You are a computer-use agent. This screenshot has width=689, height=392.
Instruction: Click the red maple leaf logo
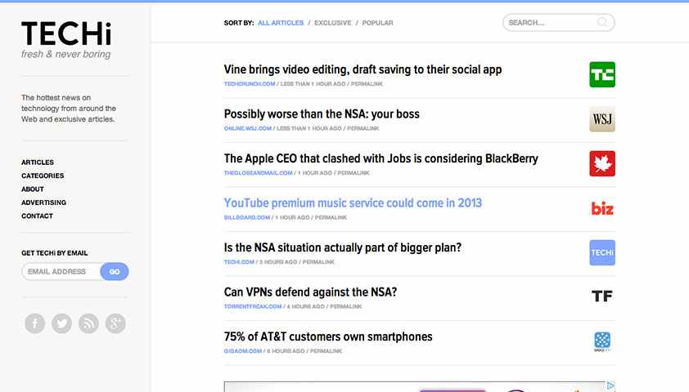pos(602,163)
